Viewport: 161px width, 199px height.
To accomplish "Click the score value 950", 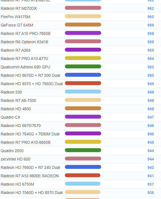I will 151,75.
